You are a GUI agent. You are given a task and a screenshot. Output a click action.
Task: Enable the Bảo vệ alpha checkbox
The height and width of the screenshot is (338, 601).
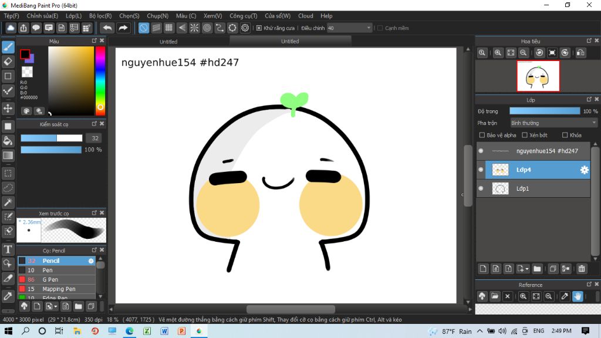pos(482,136)
